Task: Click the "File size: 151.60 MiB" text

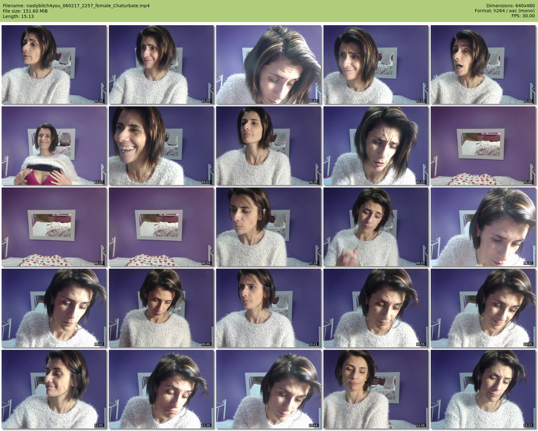Action: 25,11
